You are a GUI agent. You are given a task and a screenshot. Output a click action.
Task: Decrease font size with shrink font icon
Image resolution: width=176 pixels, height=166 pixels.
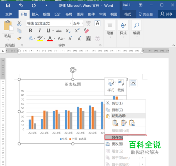click(80, 38)
